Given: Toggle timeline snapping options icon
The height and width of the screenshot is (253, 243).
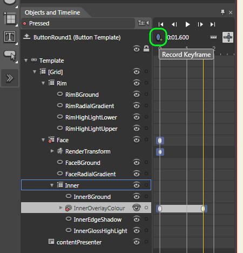Looking at the screenshot, I should pos(213,37).
